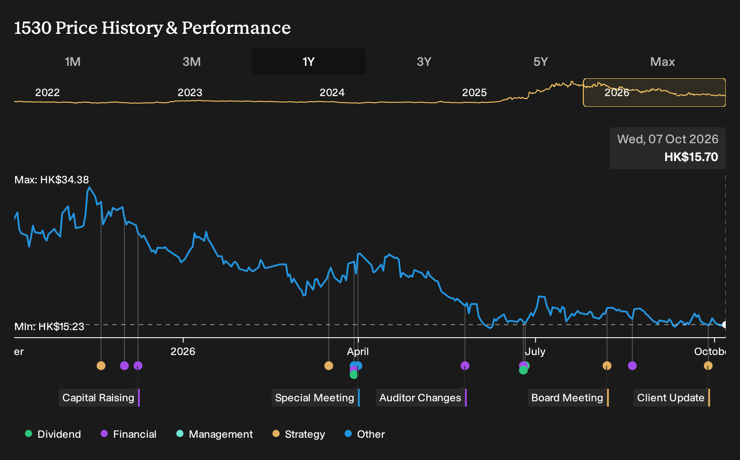Open the Capital Raising event label
The height and width of the screenshot is (460, 740).
coord(99,398)
